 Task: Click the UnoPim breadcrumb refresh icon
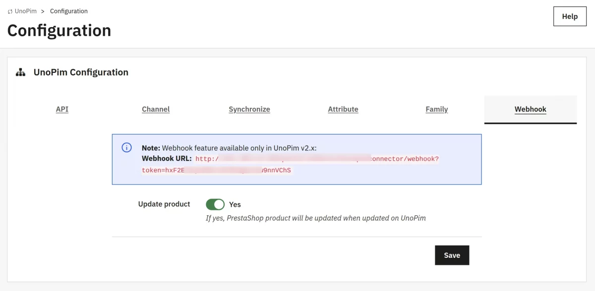pyautogui.click(x=10, y=11)
